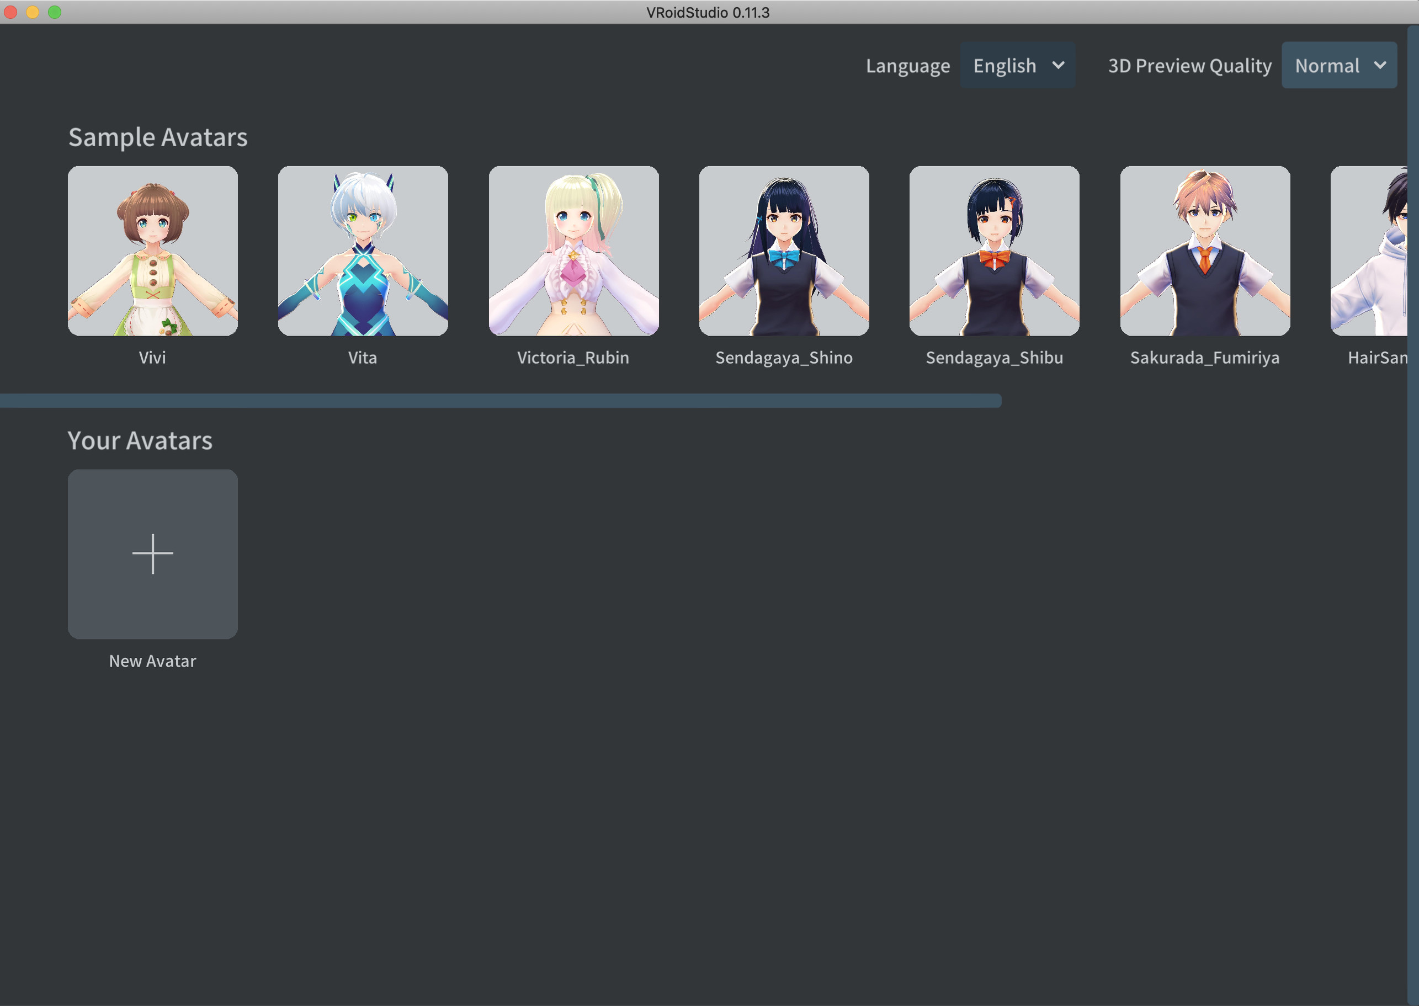Open Sendagaya_Shibu avatar for editing
The height and width of the screenshot is (1006, 1419).
pos(994,251)
